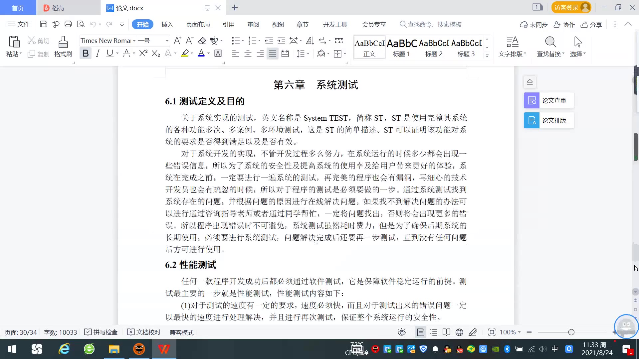The height and width of the screenshot is (359, 639).
Task: Open Find and Replace magnifier
Action: tap(550, 42)
